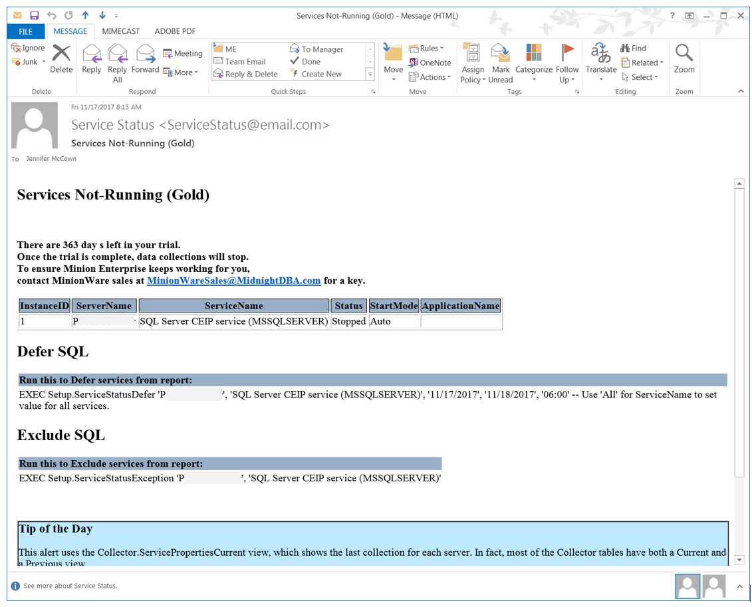Open the FILE tab
The width and height of the screenshot is (752, 607).
click(x=25, y=31)
